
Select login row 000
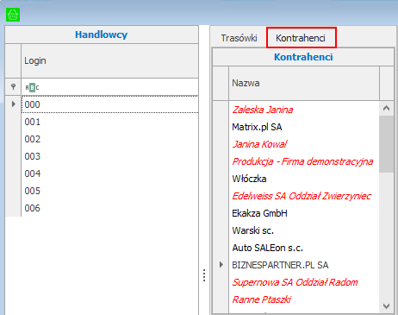(110, 104)
